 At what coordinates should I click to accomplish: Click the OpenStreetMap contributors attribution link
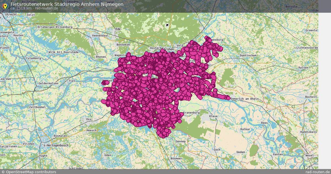[x=28, y=171]
